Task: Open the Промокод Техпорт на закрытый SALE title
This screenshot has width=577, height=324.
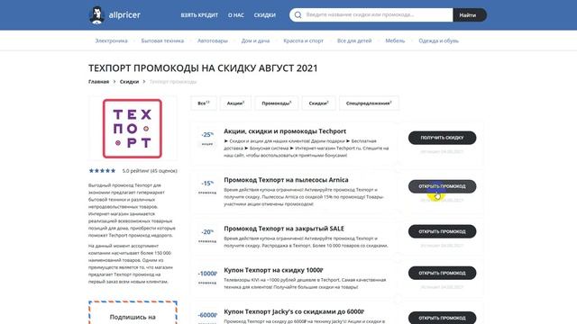Action: point(284,229)
